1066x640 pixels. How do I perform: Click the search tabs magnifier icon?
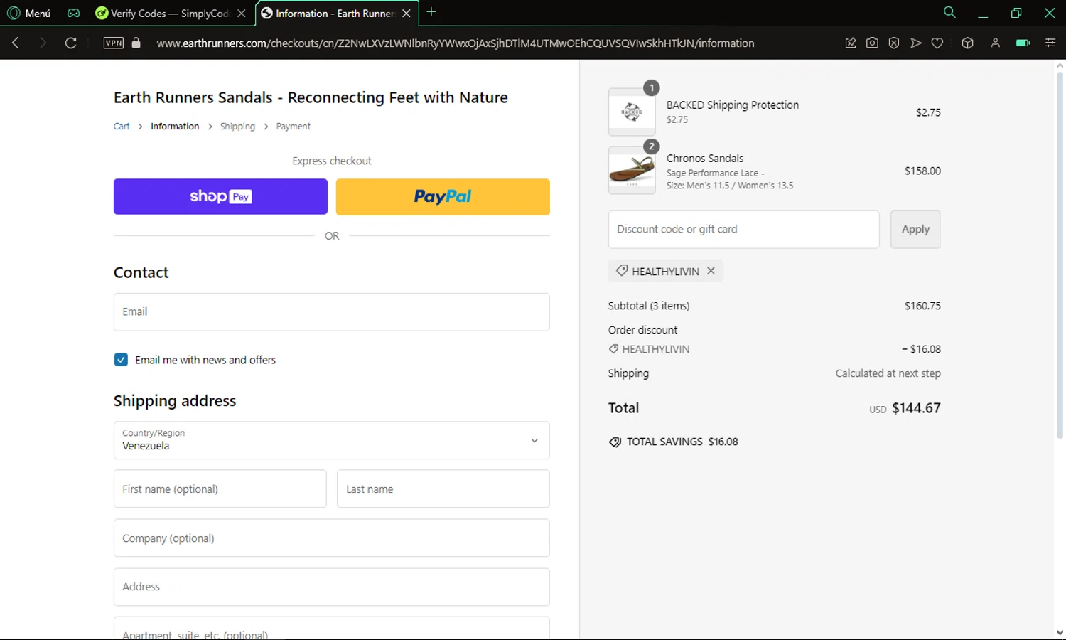tap(949, 12)
